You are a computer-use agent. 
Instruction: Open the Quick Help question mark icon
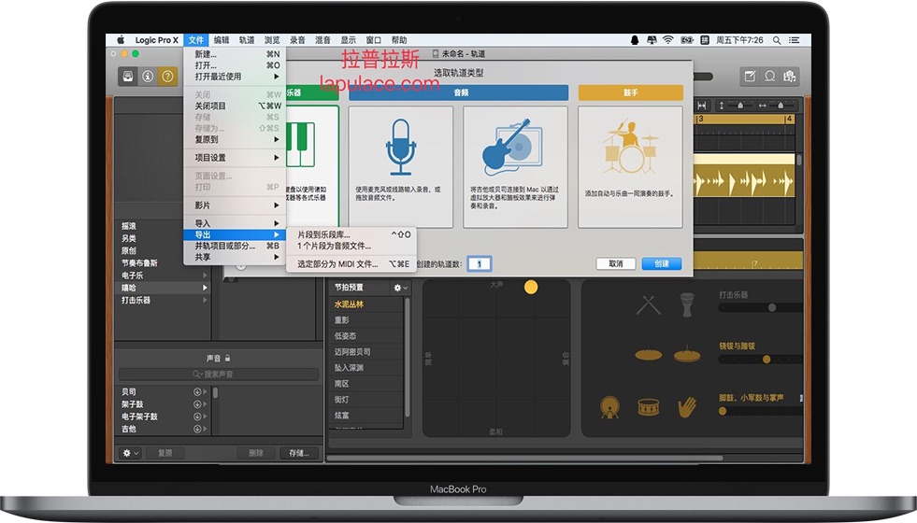tap(167, 77)
